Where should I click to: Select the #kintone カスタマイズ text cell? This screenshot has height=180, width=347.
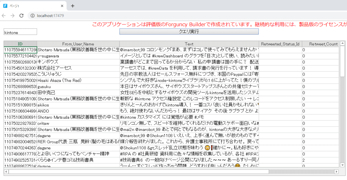coord(189,117)
